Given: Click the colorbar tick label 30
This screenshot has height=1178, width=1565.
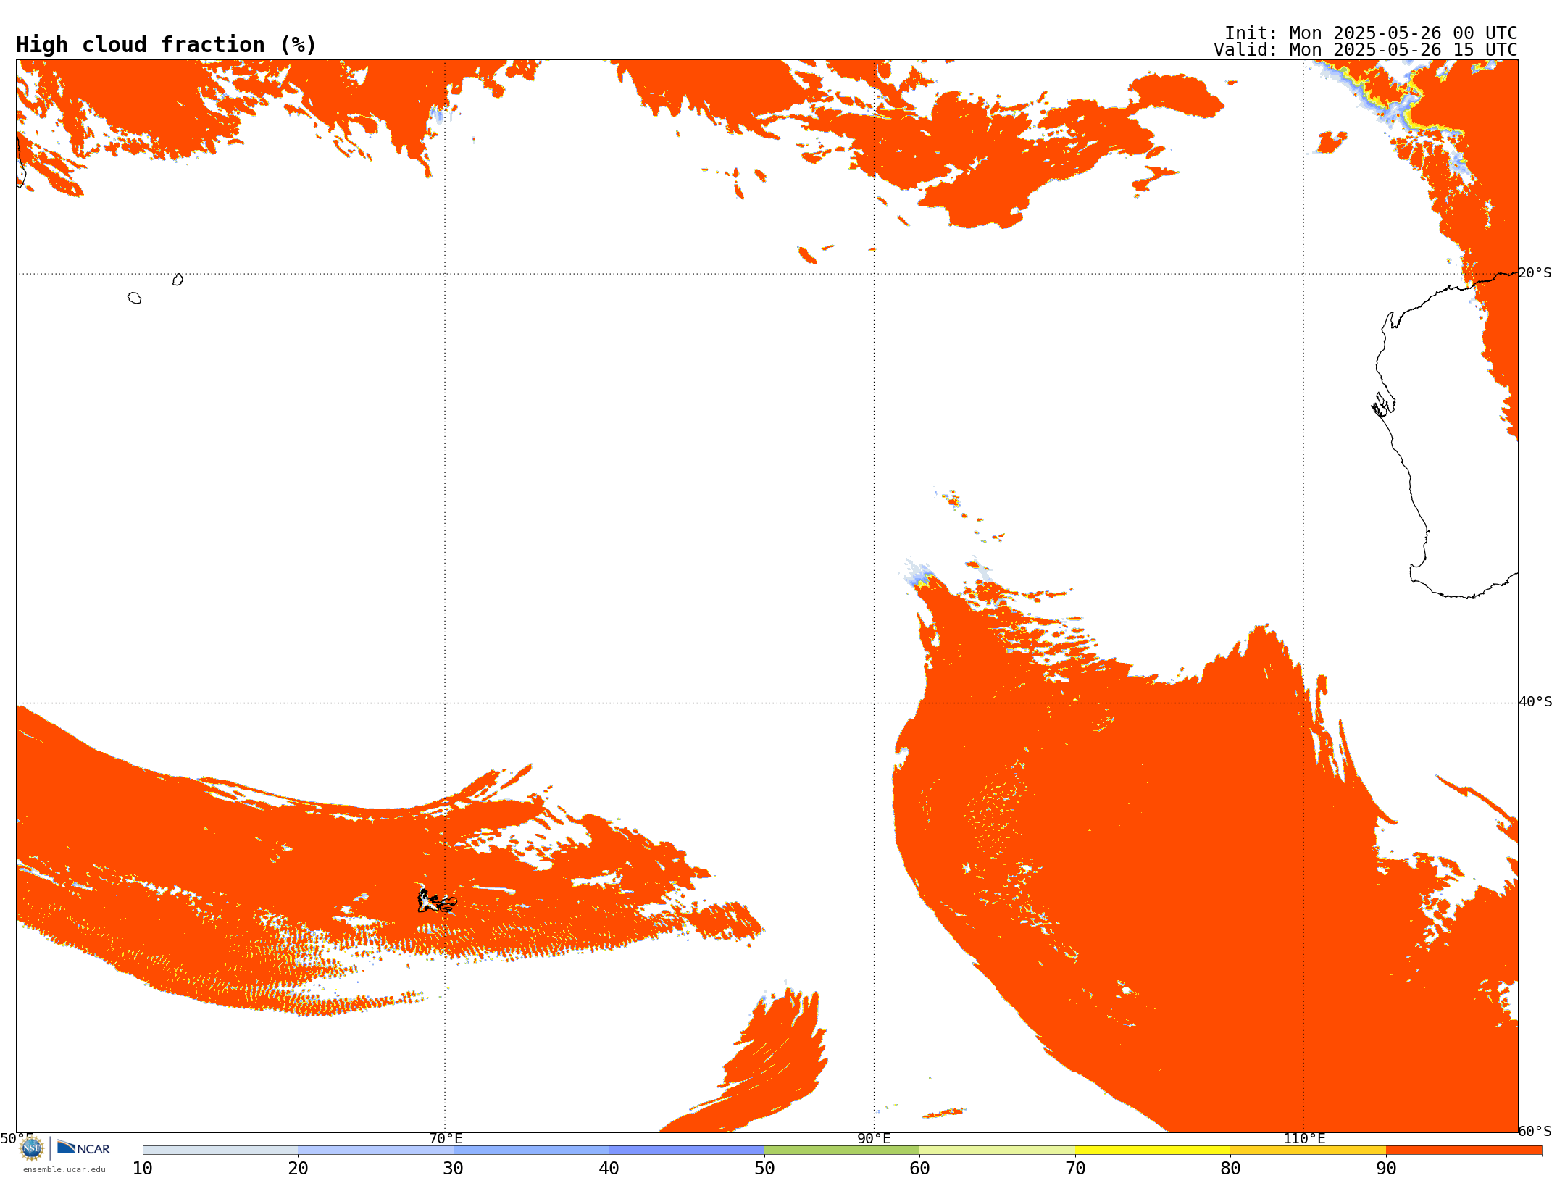Looking at the screenshot, I should pos(454,1169).
